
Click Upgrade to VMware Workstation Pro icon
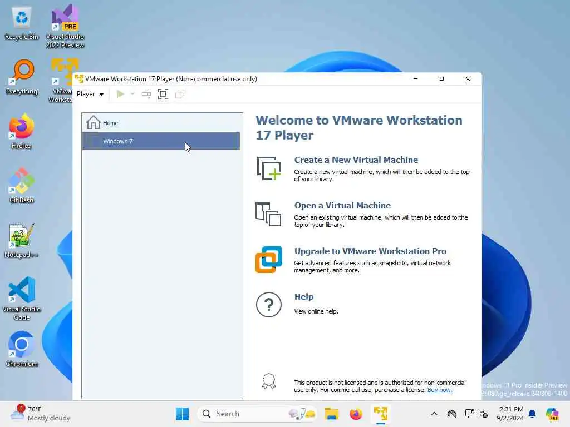click(x=269, y=259)
